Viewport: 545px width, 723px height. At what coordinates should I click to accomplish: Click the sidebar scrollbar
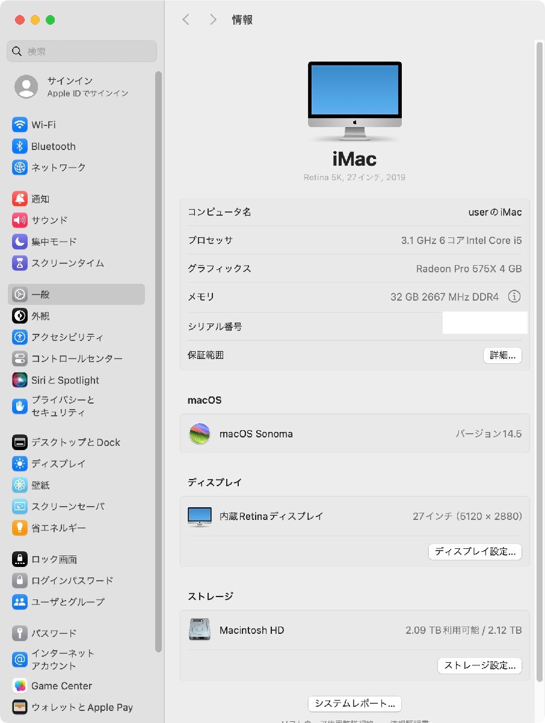158,361
